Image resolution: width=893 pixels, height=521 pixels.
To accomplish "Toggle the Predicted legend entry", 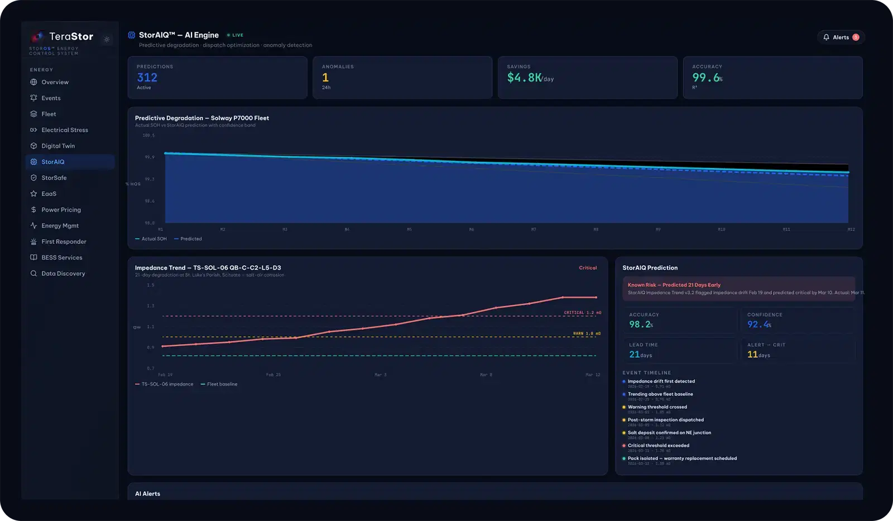I will coord(188,239).
